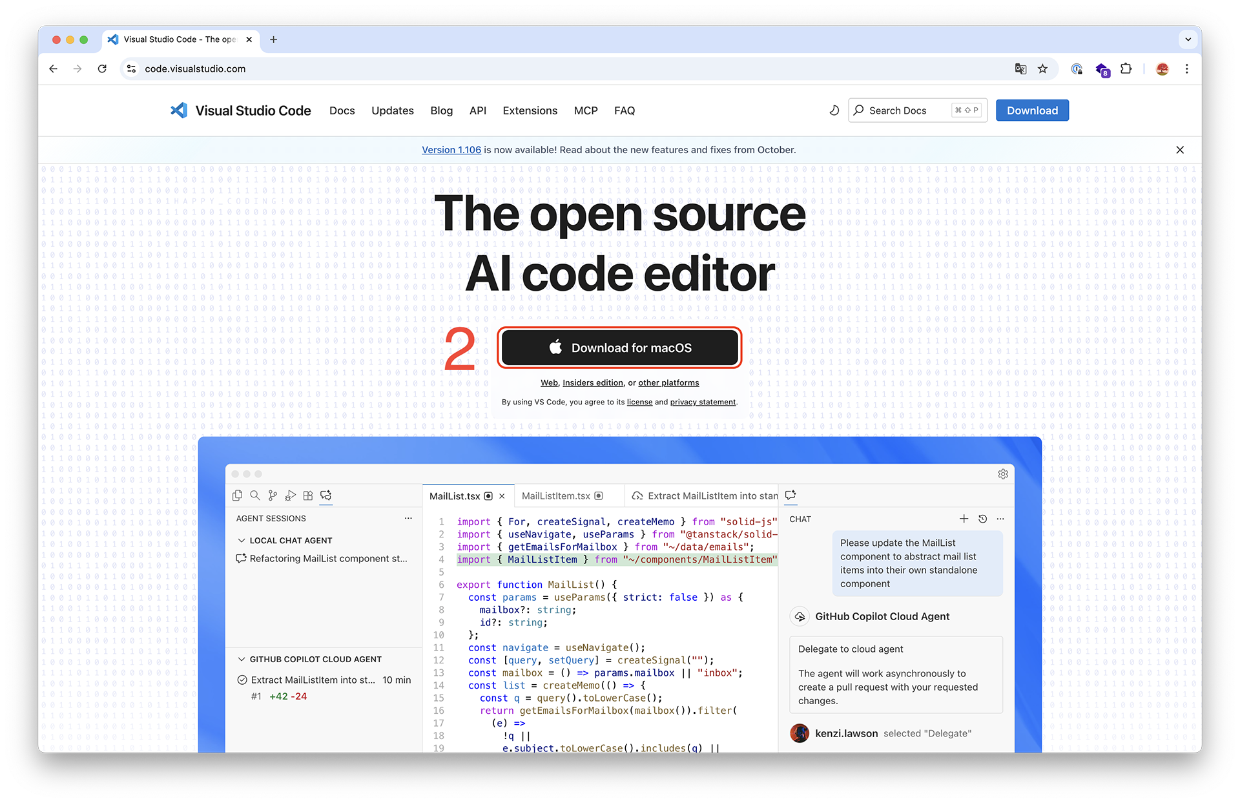
Task: Select the Copilot Chat icon in the activity bar
Action: pyautogui.click(x=325, y=495)
